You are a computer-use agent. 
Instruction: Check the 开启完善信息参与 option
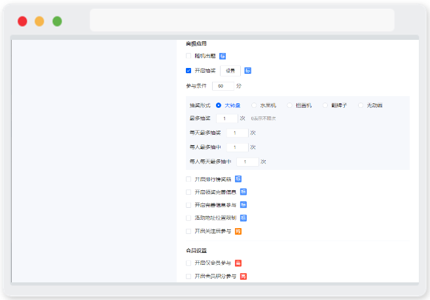point(188,205)
